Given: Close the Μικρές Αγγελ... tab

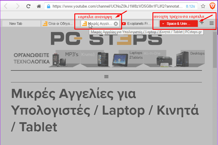Looking at the screenshot, I should point(116,24).
